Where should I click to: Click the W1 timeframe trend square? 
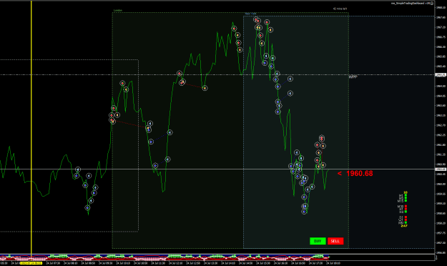[x=406, y=220]
